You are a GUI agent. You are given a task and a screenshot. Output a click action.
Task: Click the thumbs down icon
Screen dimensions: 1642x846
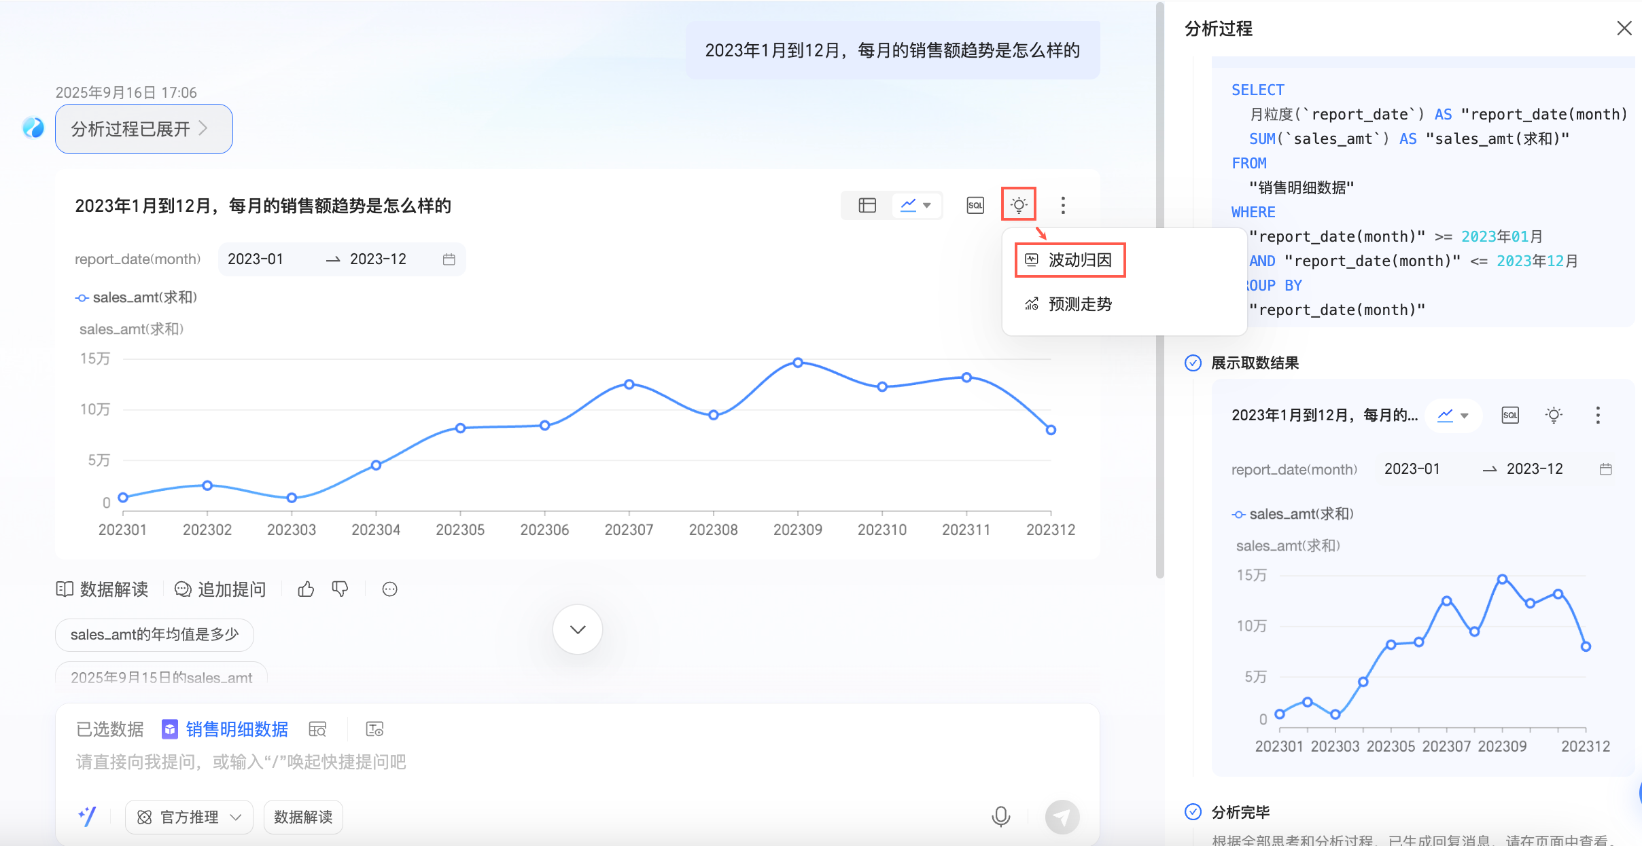(340, 589)
